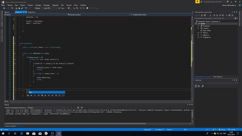Open the Отладка menu
The height and width of the screenshot is (136, 242).
(x=38, y=5)
